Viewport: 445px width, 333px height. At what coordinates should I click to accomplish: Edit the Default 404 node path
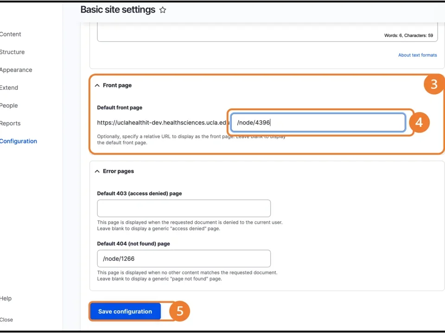point(184,259)
